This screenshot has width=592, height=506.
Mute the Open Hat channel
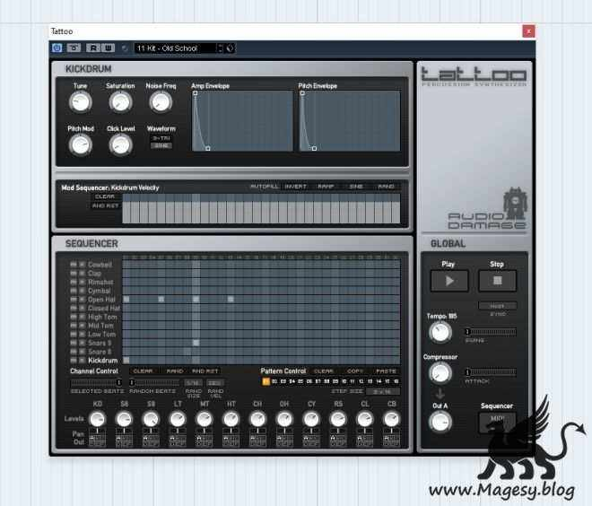pyautogui.click(x=74, y=300)
